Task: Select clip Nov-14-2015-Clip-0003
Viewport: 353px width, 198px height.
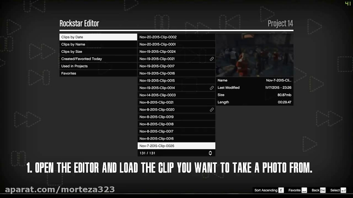Action: click(x=176, y=95)
